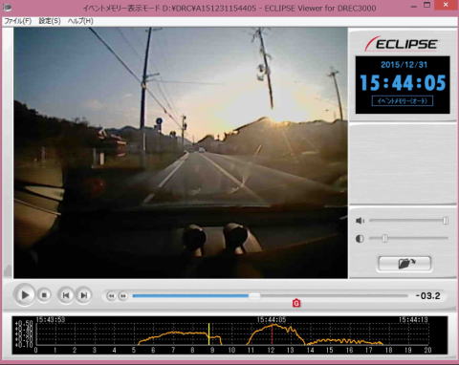
Task: Skip to the next event file
Action: pyautogui.click(x=83, y=295)
